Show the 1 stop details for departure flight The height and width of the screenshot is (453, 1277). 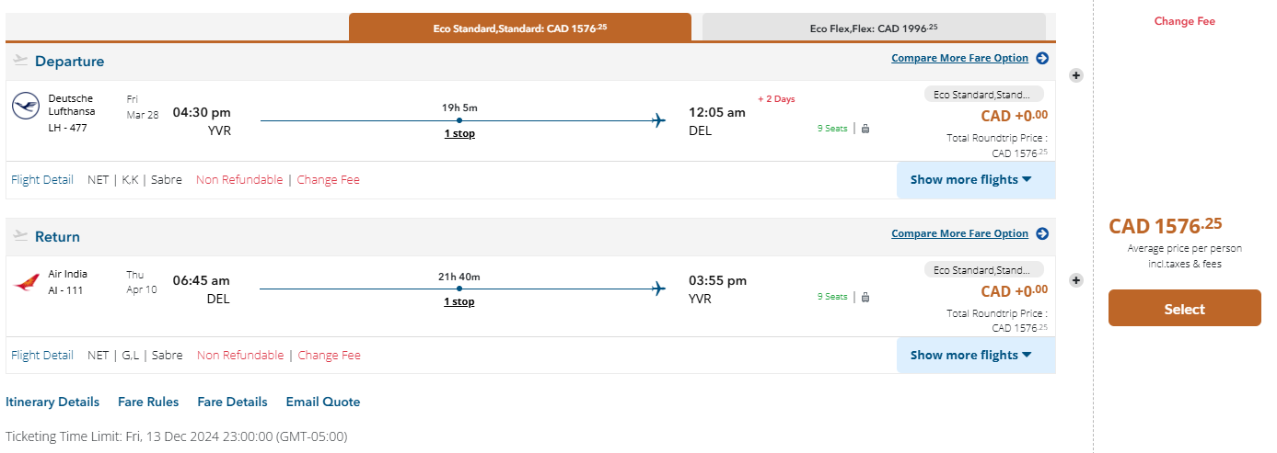point(459,133)
